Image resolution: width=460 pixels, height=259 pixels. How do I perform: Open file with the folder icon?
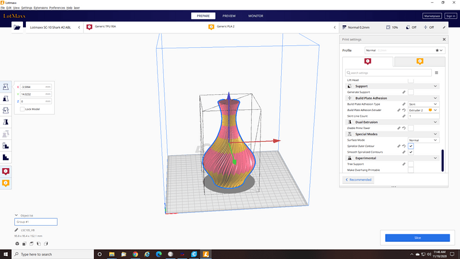tap(17, 27)
